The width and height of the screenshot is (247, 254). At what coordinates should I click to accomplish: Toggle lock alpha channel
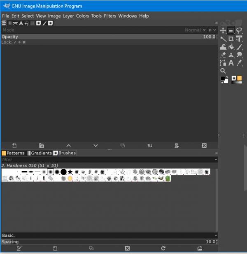click(x=24, y=42)
